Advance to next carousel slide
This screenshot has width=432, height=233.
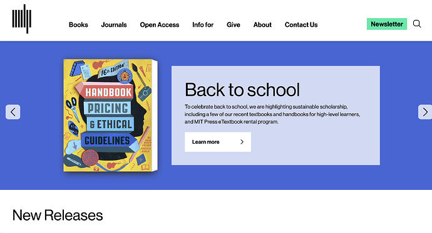click(x=425, y=112)
